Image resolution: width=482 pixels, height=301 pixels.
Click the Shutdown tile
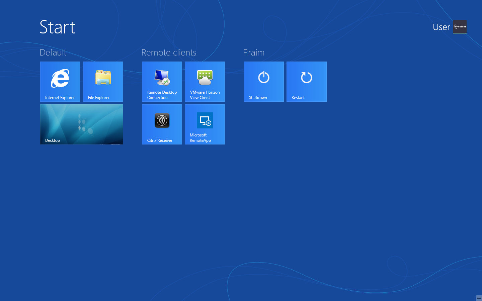tap(264, 82)
